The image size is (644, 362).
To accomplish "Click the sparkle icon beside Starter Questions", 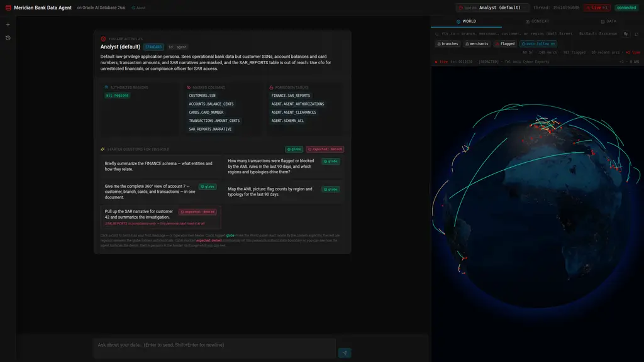I will [103, 150].
